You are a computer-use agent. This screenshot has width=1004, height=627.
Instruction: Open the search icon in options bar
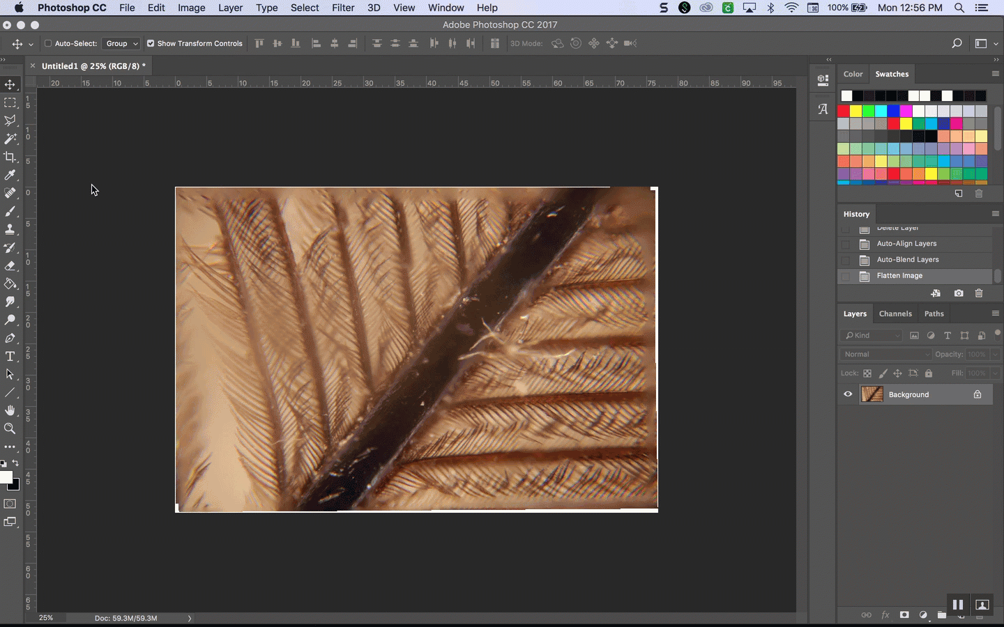point(957,43)
